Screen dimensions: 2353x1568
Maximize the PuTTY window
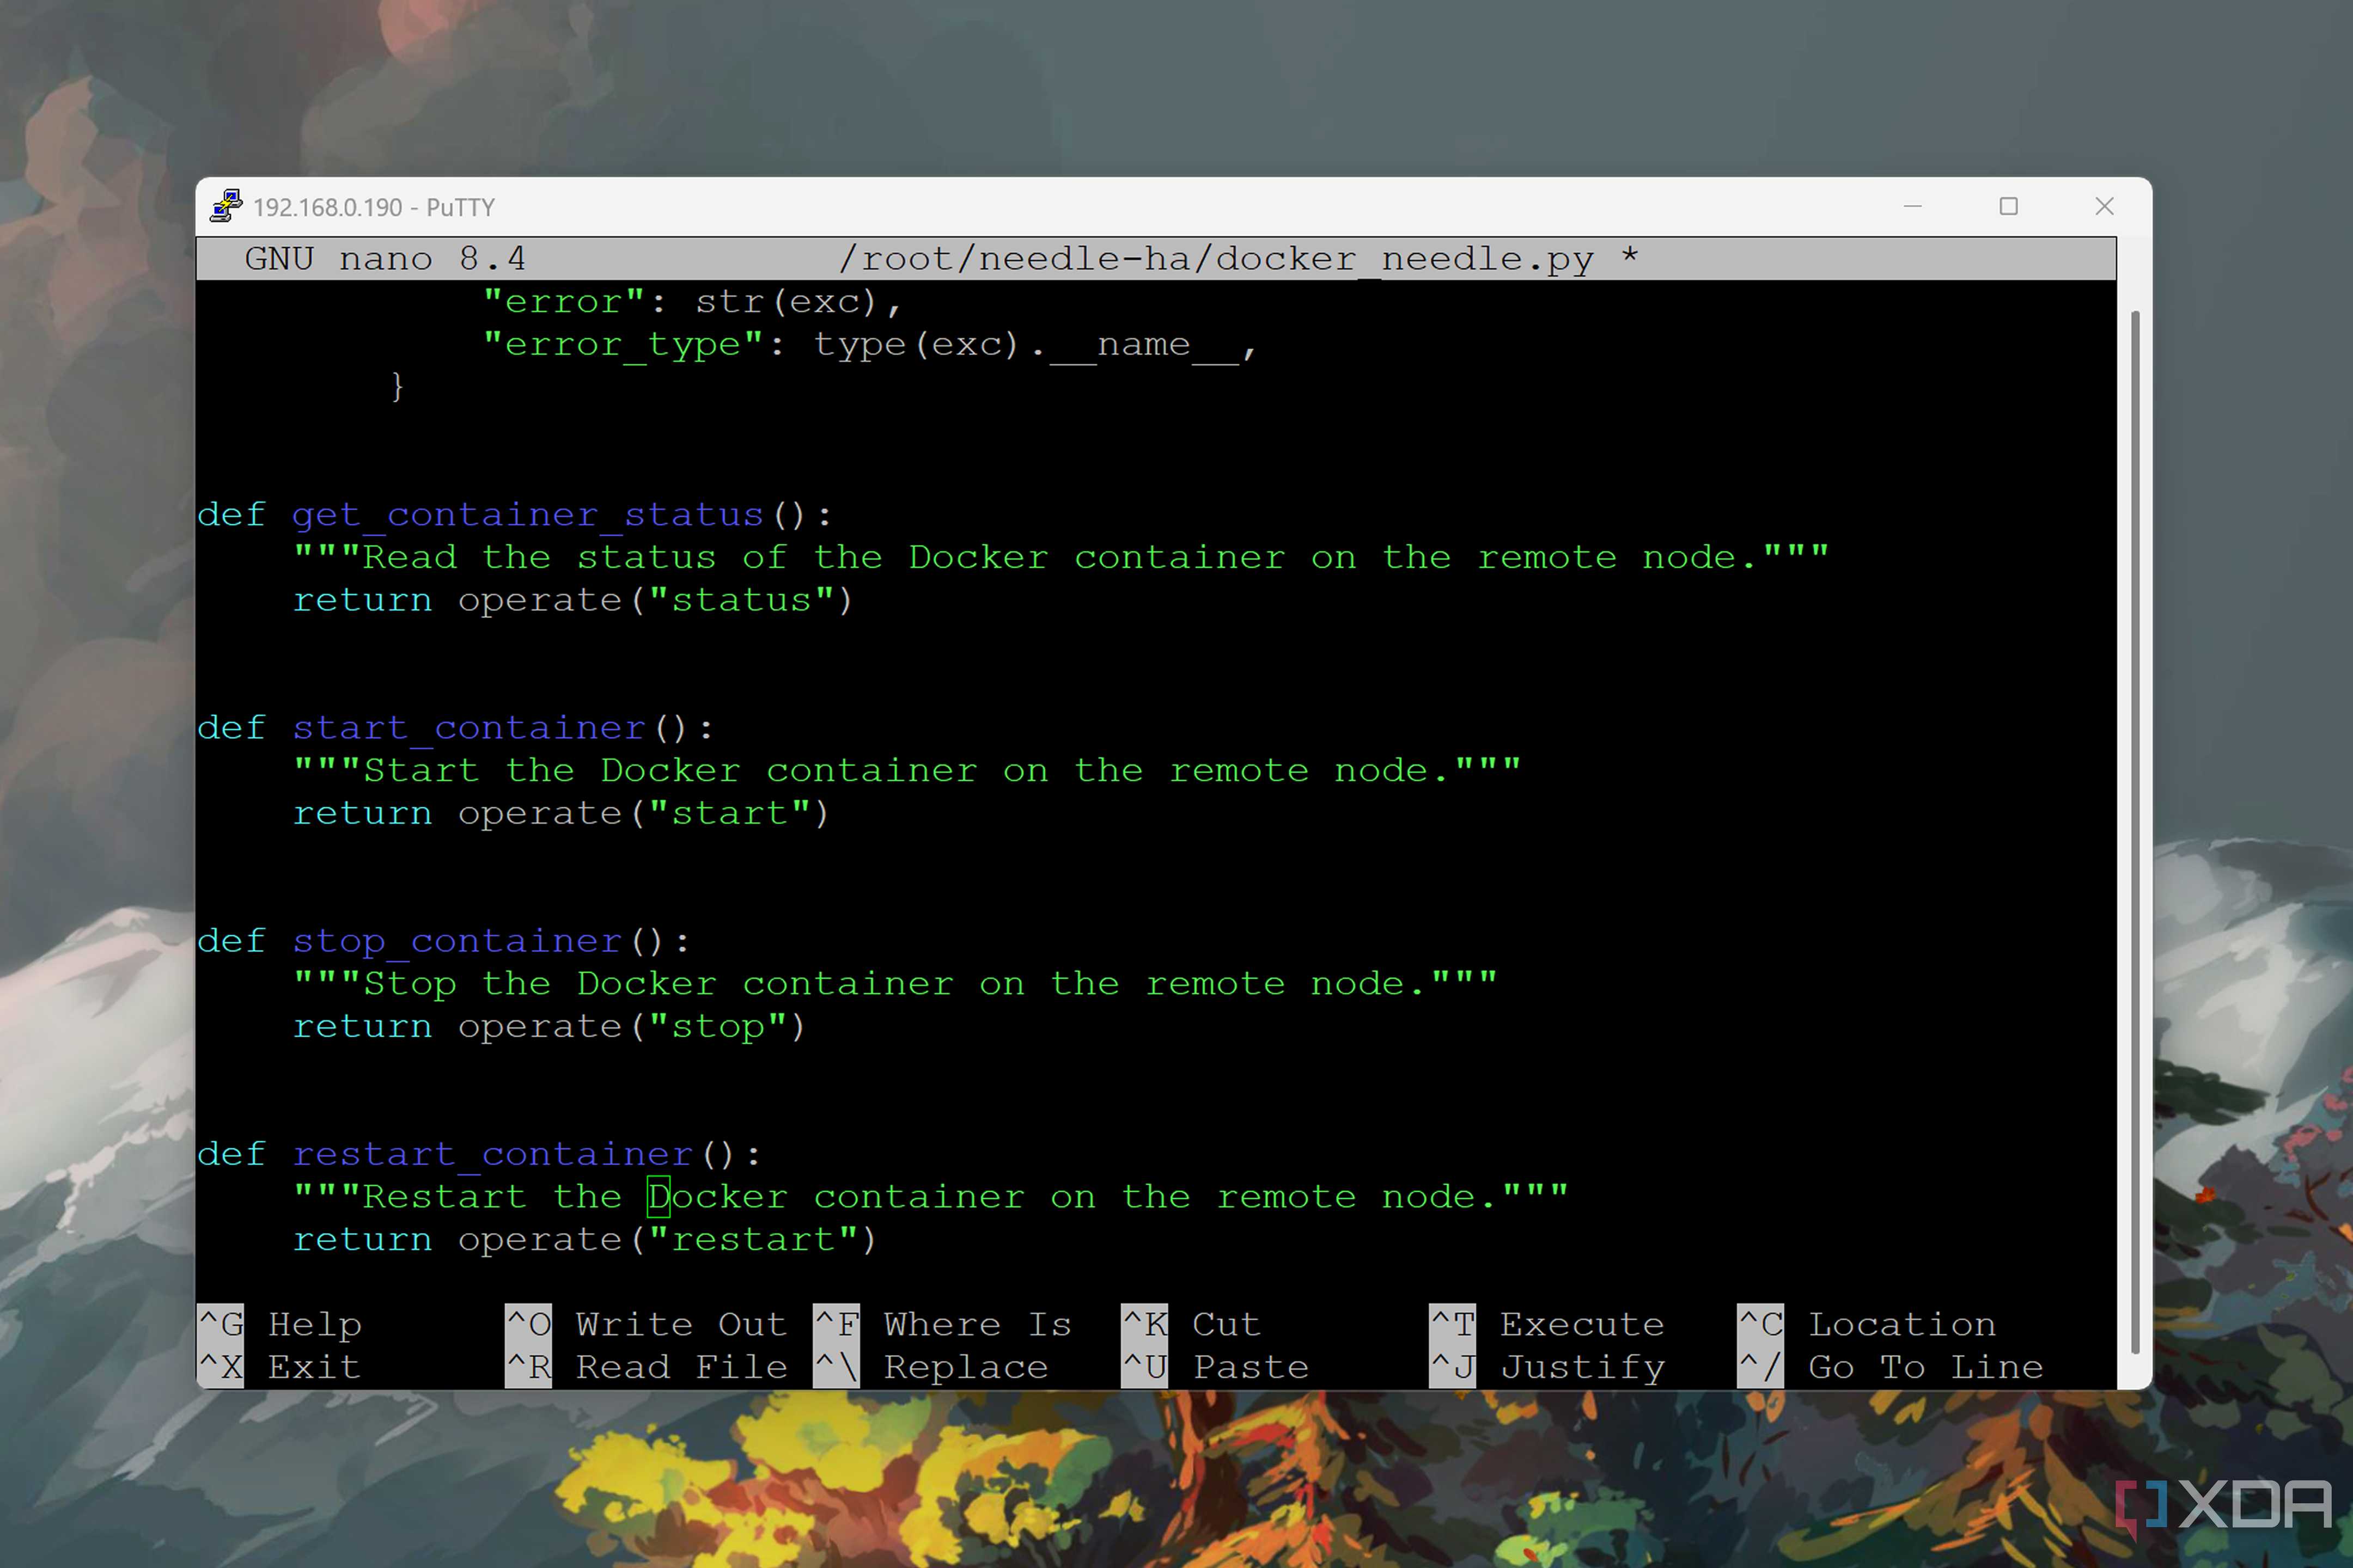(2008, 206)
